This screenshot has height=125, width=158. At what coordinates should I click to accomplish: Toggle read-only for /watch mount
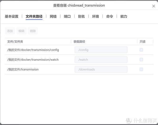[x=141, y=60]
